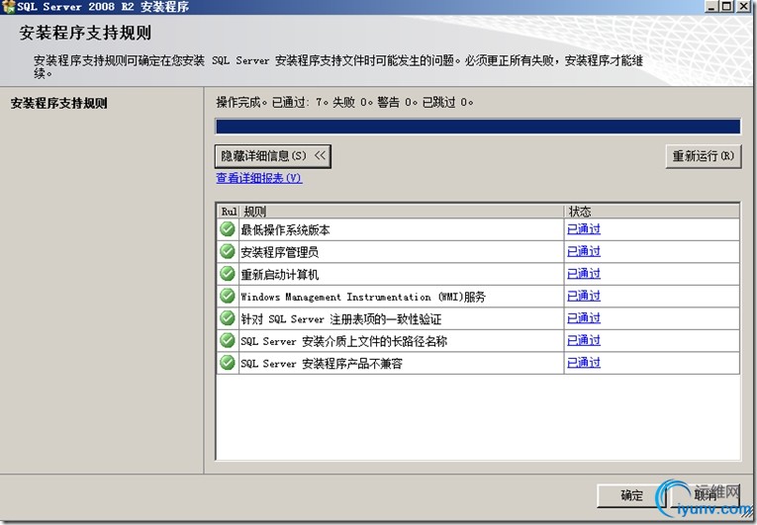Open 已通过 status for 重新启动计算机
This screenshot has height=525, width=757.
(x=584, y=274)
